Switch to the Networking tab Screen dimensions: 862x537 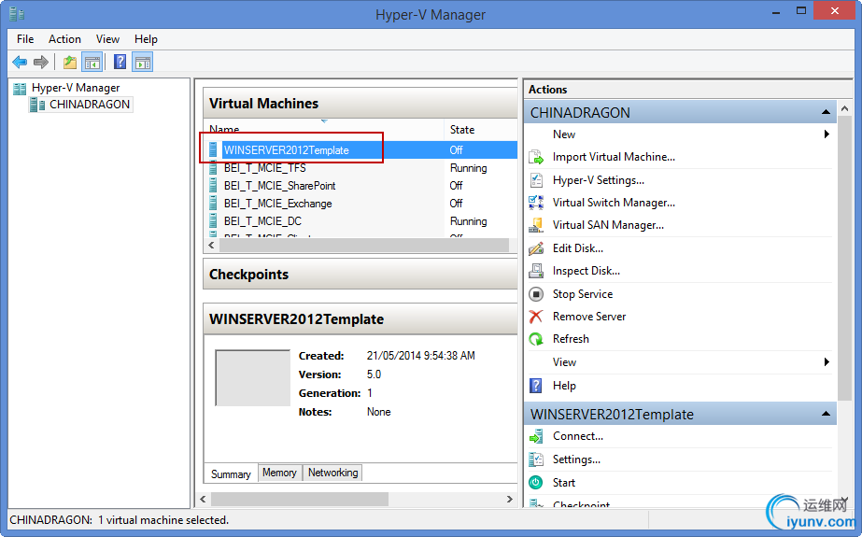click(x=332, y=473)
